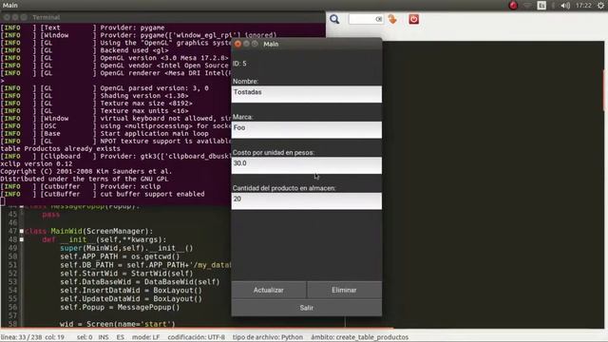The height and width of the screenshot is (342, 608).
Task: Click the red record indicator in top panel
Action: point(513,5)
